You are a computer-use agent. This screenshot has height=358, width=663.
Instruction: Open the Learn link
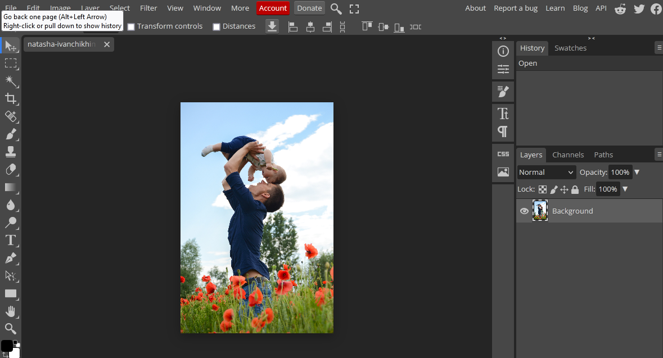[555, 8]
